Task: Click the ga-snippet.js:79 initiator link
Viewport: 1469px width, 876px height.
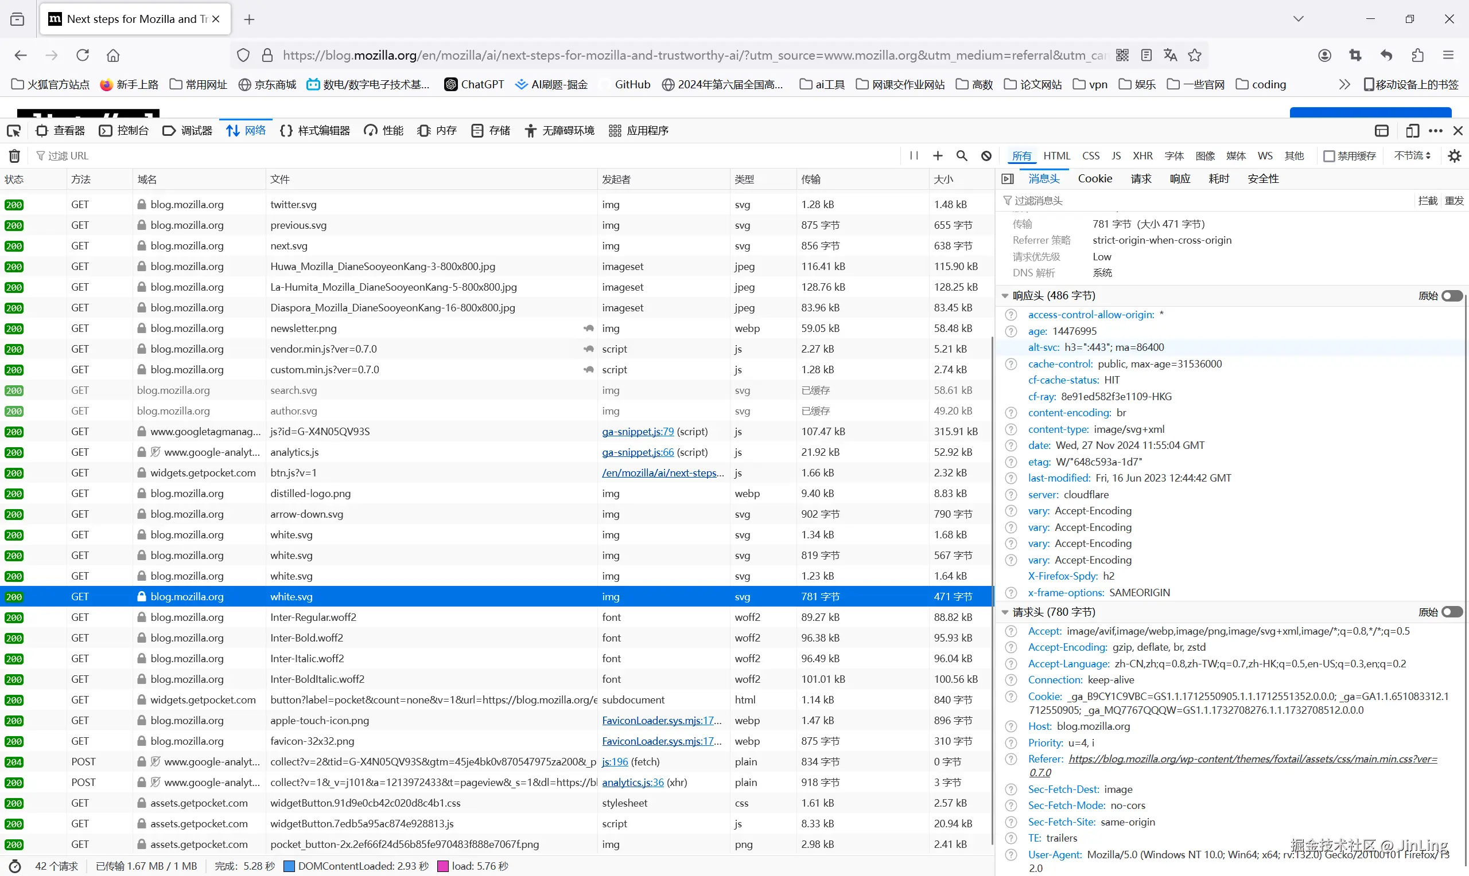Action: pyautogui.click(x=638, y=432)
